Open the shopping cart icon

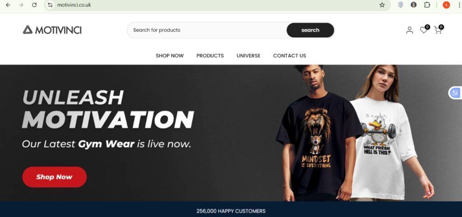click(439, 29)
